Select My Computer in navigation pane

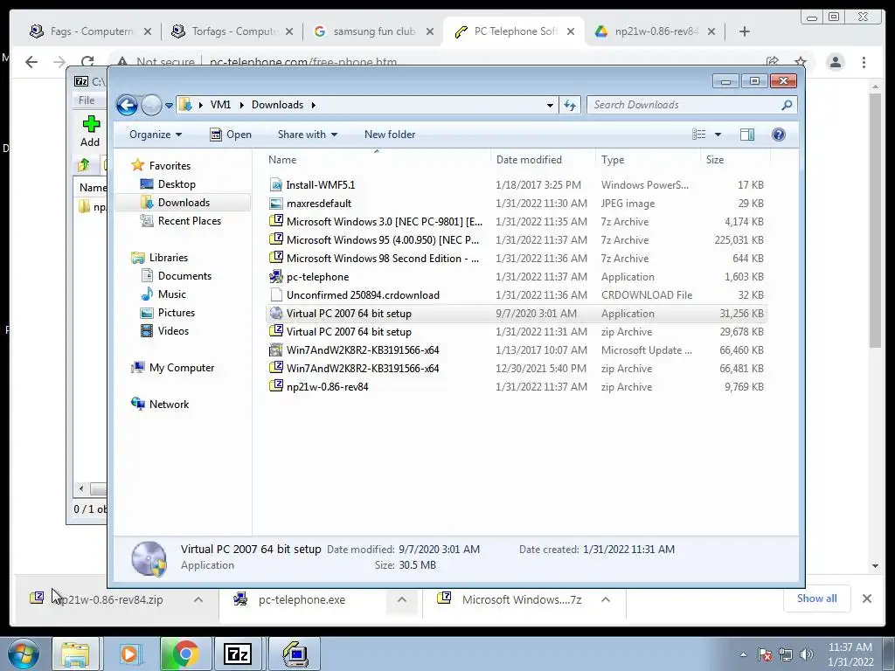182,368
